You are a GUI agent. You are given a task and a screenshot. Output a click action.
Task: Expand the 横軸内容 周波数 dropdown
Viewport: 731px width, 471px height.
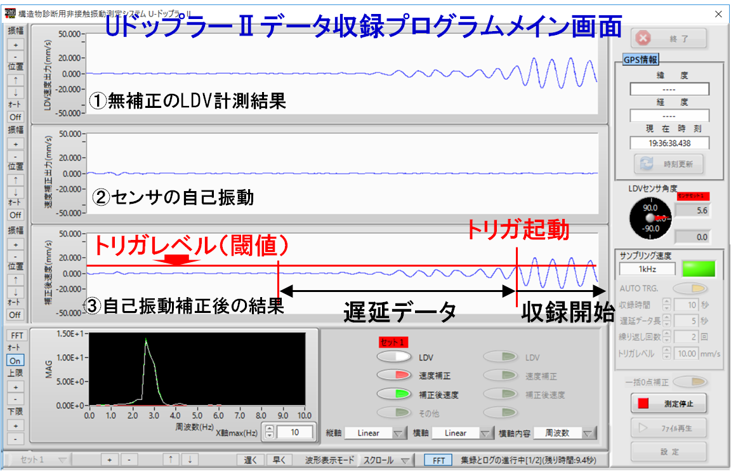point(565,433)
